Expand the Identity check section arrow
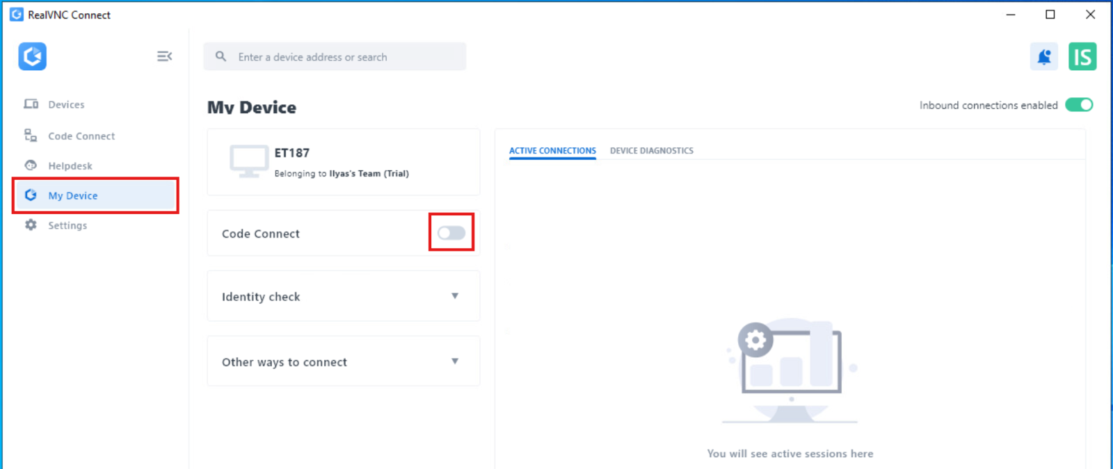 455,296
